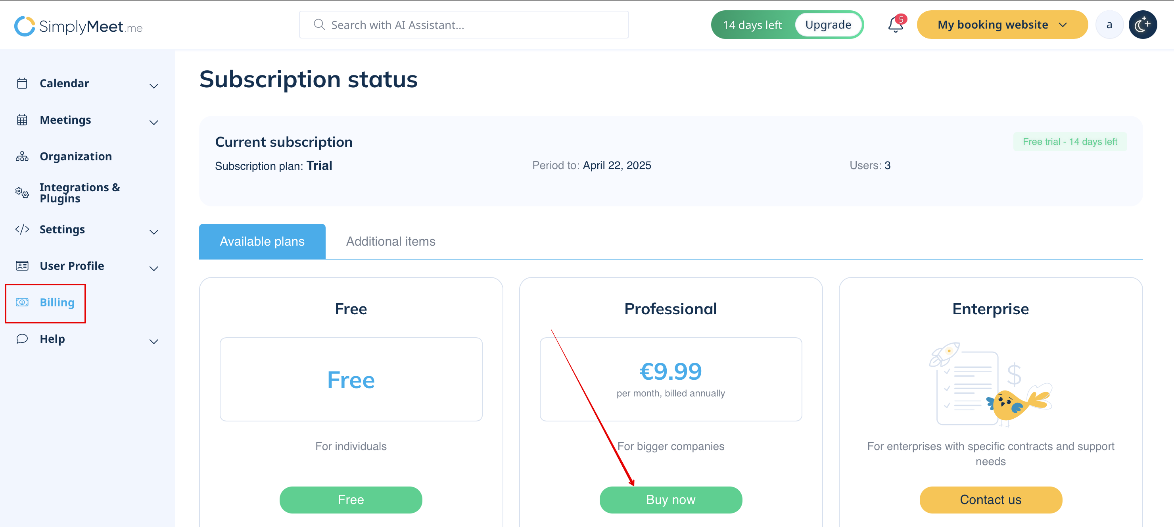This screenshot has width=1174, height=527.
Task: Click the AI Assistant search field
Action: 464,25
